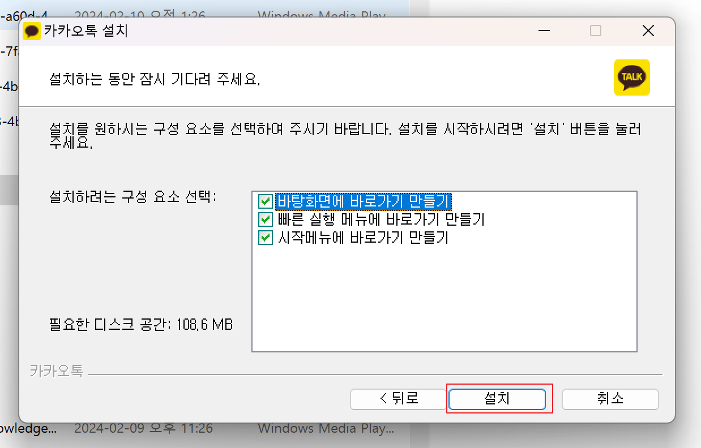Click the 설치하는 동안 잠시 기다려 주세요. heading
Viewport: 701px width, 448px height.
click(x=155, y=80)
